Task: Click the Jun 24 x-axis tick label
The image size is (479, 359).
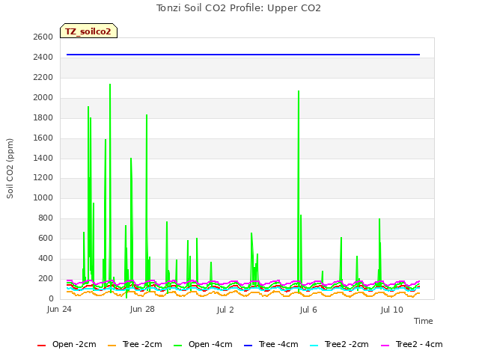Action: [59, 310]
